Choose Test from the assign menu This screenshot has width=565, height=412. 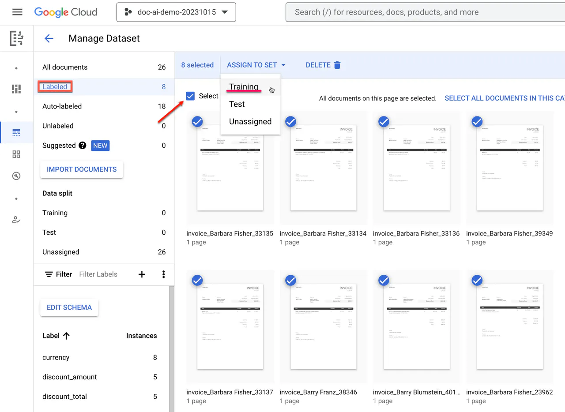[x=237, y=104]
